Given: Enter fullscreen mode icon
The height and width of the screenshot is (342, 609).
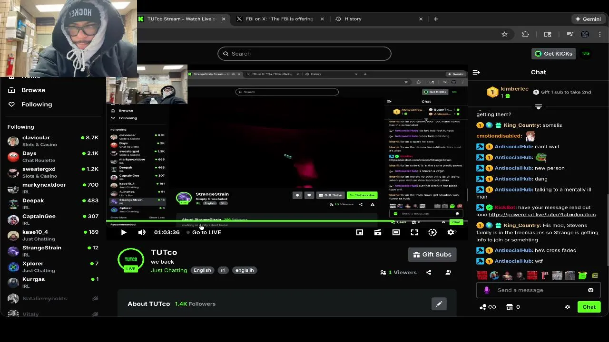Looking at the screenshot, I should click(x=414, y=232).
